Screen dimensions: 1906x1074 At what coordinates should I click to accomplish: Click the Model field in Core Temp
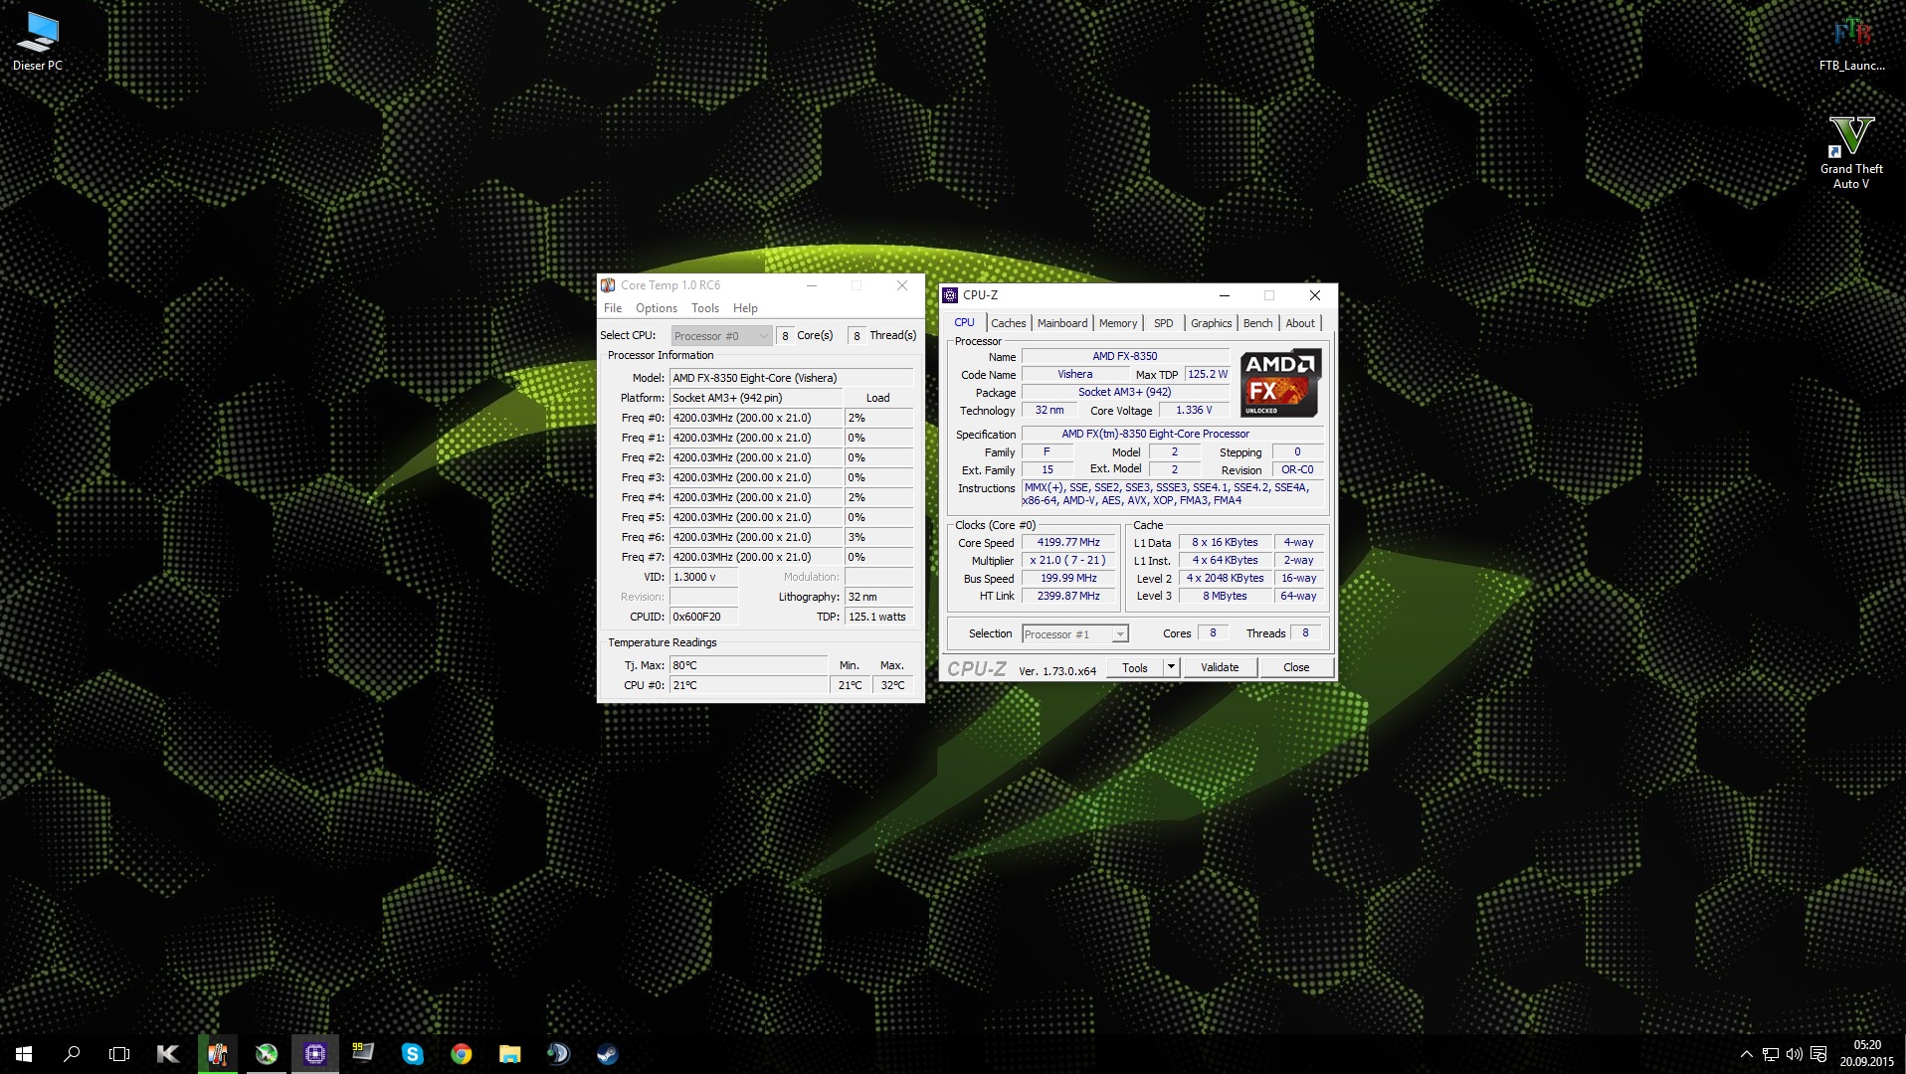[792, 378]
